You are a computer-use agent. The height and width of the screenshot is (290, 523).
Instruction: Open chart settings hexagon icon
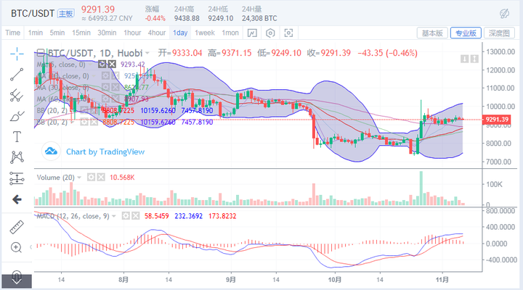point(270,33)
